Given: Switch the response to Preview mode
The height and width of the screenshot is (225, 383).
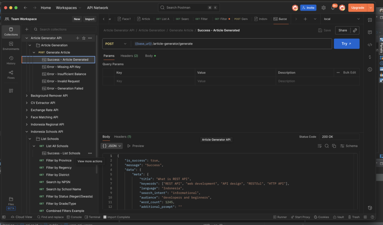Looking at the screenshot, I should coord(136,146).
